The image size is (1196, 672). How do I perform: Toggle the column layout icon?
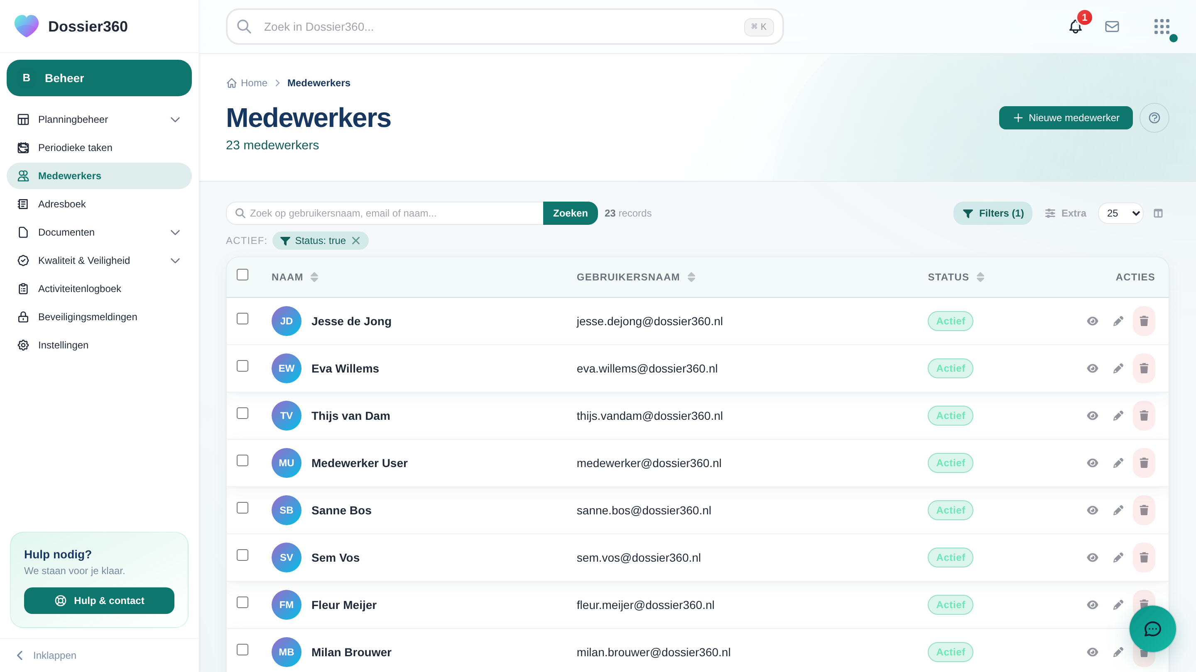click(1158, 213)
